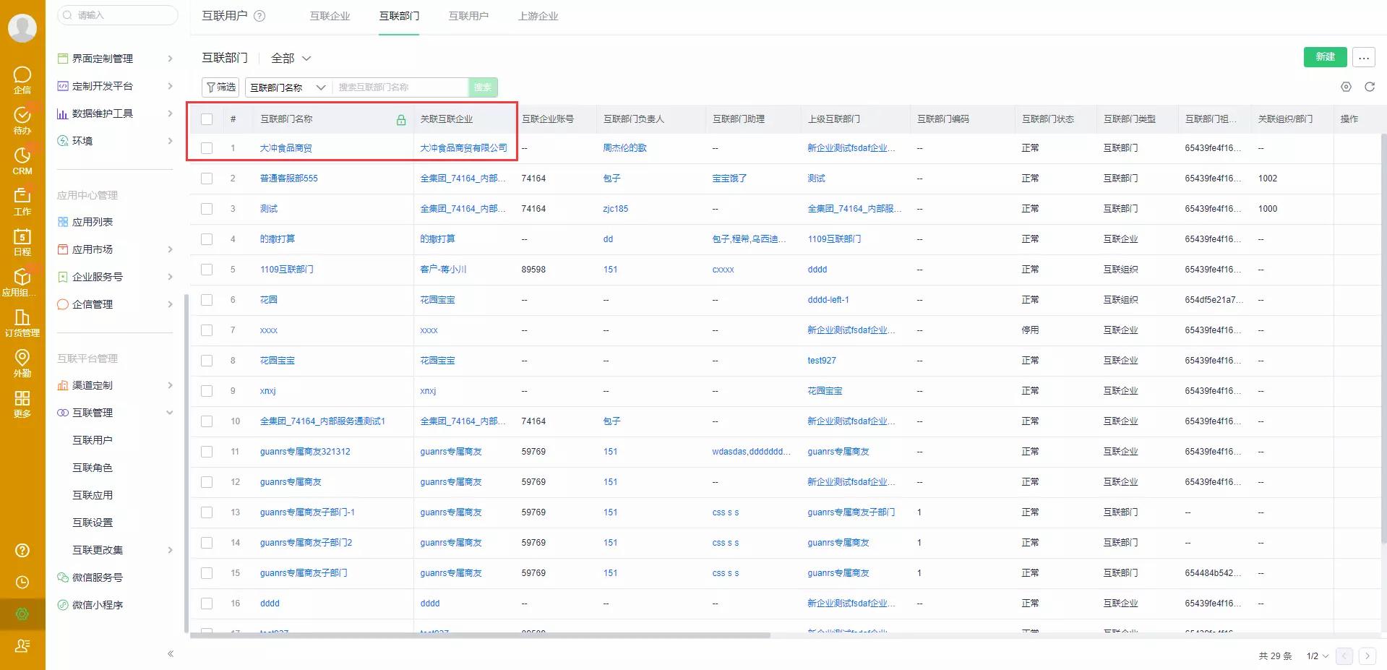Switch to the 上游企业 tab
This screenshot has width=1387, height=670.
coord(538,15)
